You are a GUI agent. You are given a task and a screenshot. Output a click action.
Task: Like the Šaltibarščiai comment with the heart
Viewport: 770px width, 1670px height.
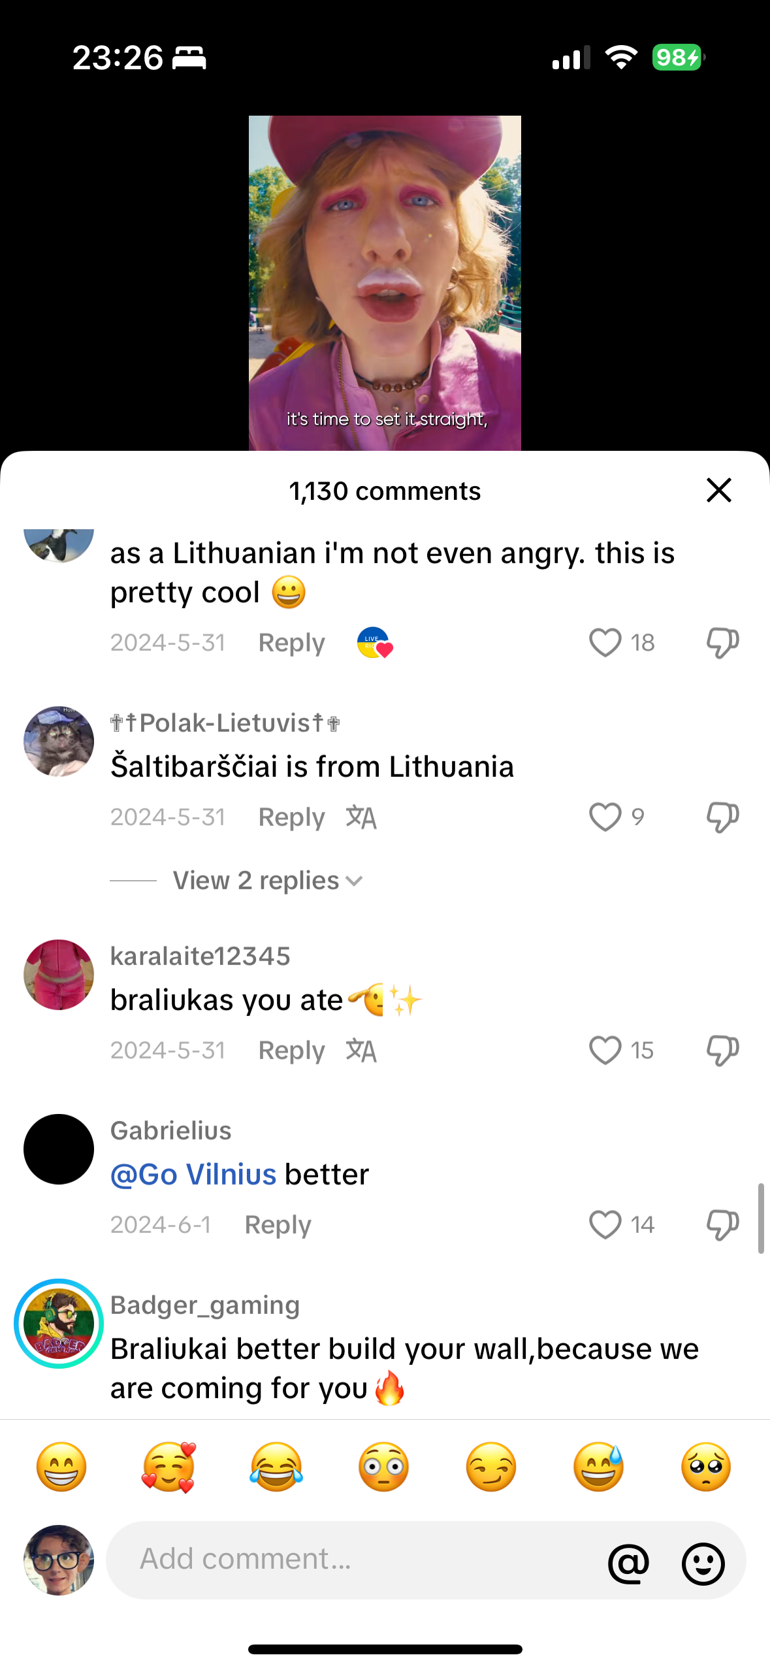[605, 817]
